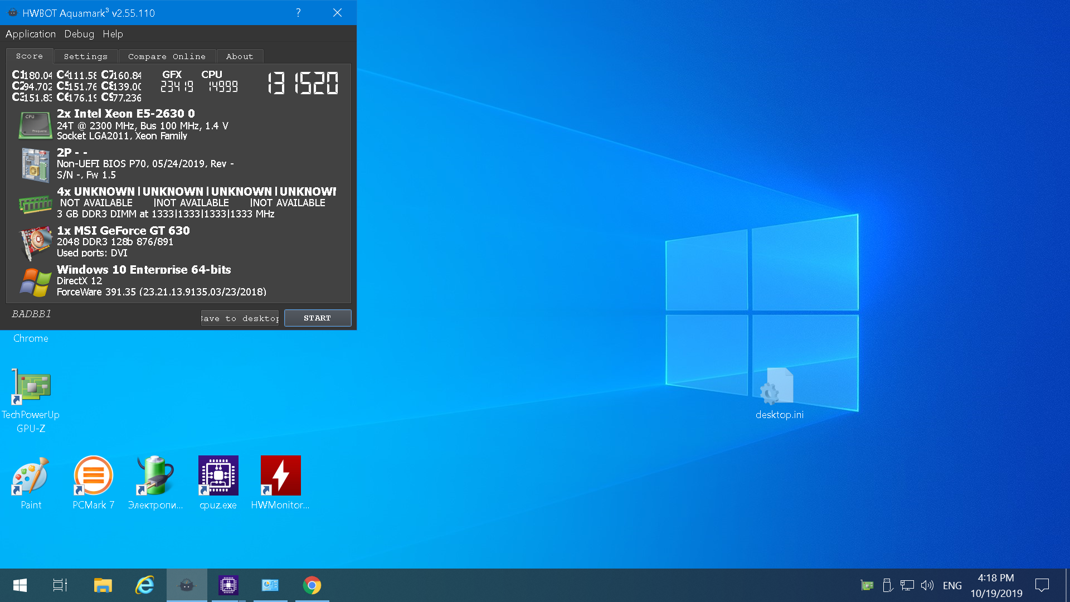Click the RAM memory stick icon
The width and height of the screenshot is (1070, 602).
pos(35,204)
